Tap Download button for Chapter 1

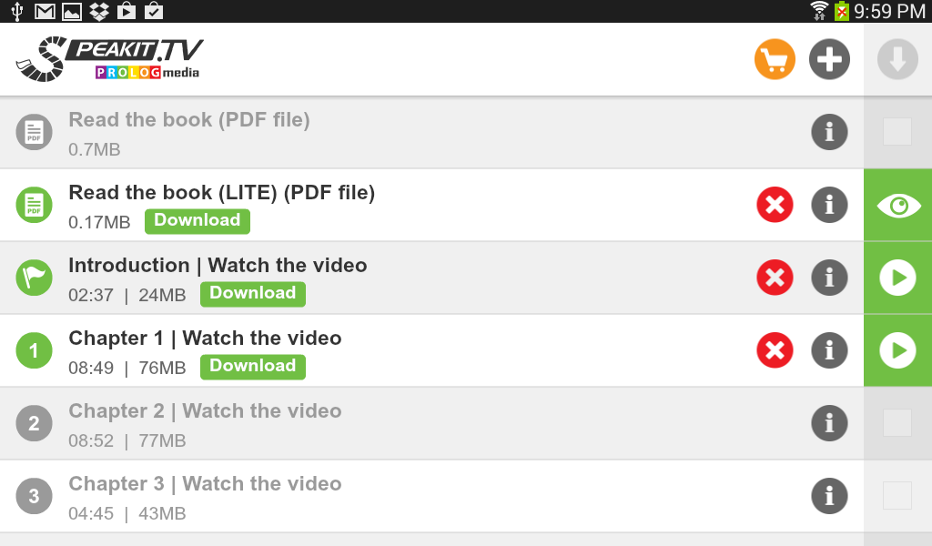click(x=252, y=366)
